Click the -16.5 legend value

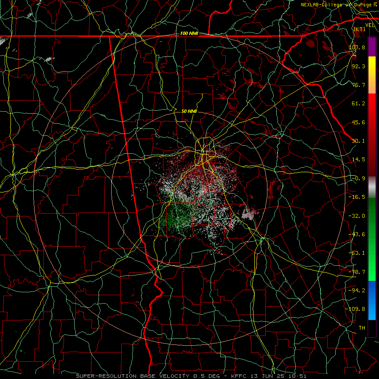click(x=357, y=197)
